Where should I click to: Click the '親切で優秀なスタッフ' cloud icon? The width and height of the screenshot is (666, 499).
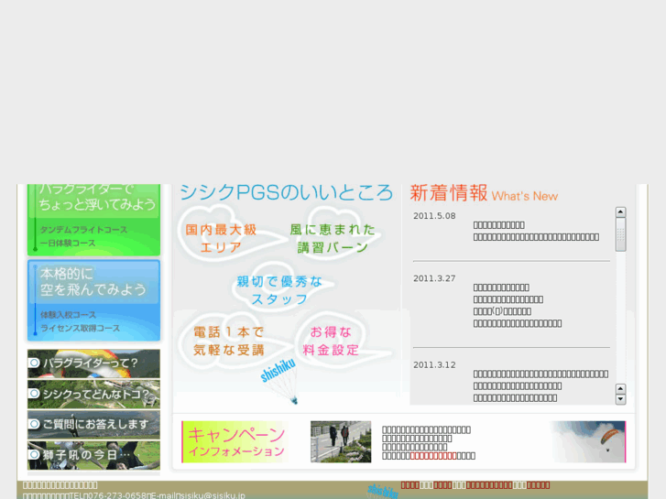coord(279,290)
